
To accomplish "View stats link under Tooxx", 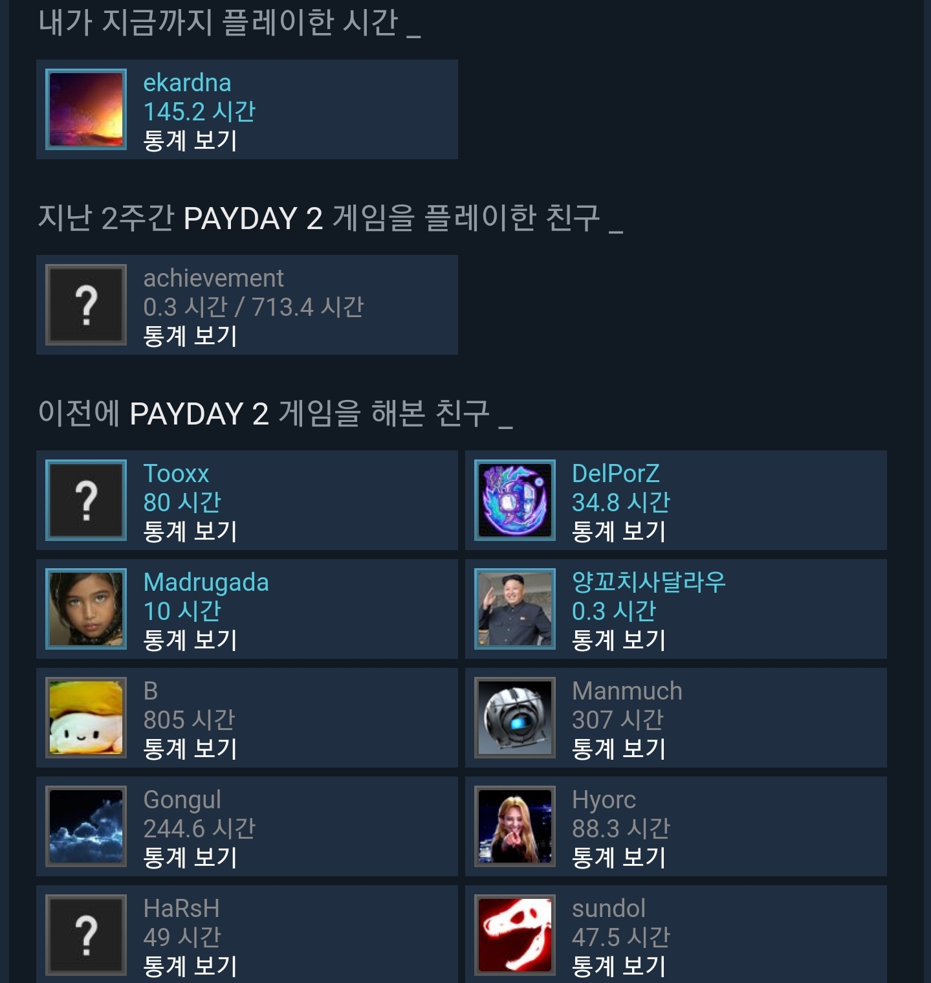I will coord(190,531).
